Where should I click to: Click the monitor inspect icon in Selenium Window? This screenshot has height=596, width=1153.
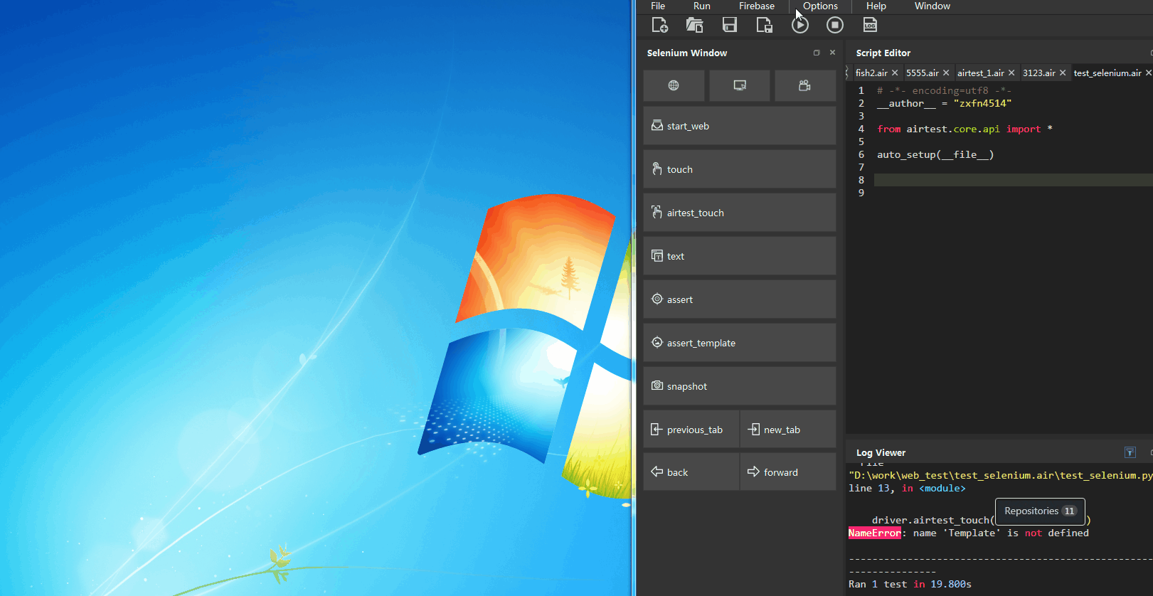pos(740,85)
